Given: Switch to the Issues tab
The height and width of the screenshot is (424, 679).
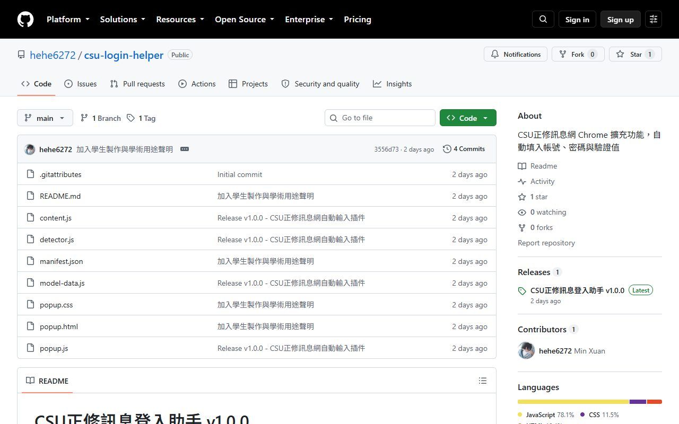Looking at the screenshot, I should click(x=81, y=84).
